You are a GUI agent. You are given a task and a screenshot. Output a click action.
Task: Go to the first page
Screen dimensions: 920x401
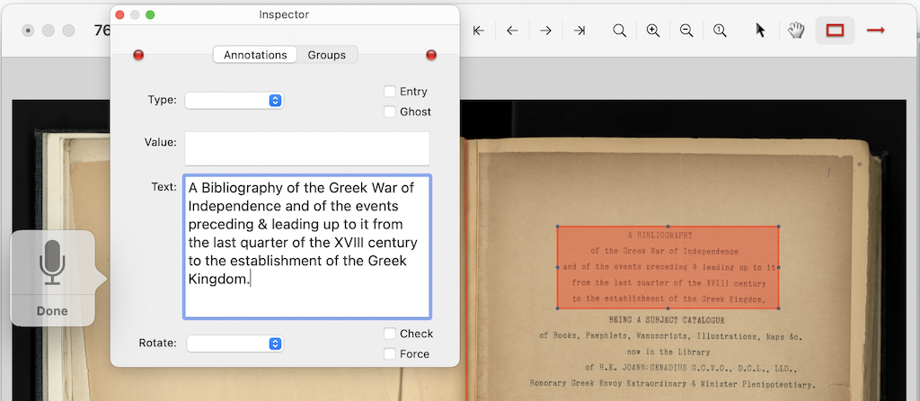(479, 31)
